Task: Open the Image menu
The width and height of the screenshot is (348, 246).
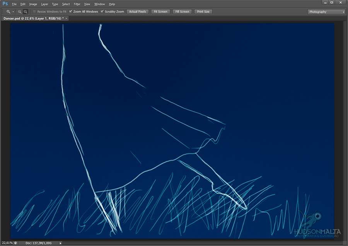Action: click(33, 4)
